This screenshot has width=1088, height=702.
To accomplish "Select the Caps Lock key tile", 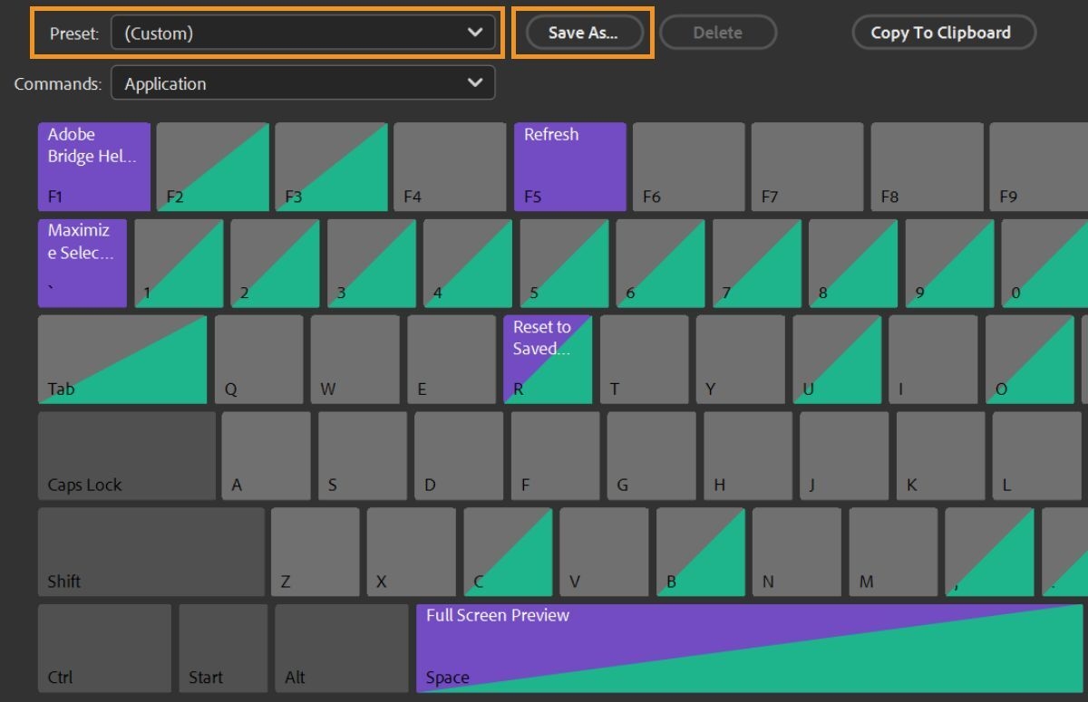I will (x=127, y=455).
